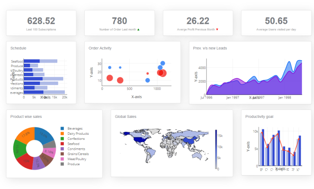Image resolution: width=314 pixels, height=189 pixels.
Task: Click the 18.6% blue pie slice
Action: click(44, 135)
